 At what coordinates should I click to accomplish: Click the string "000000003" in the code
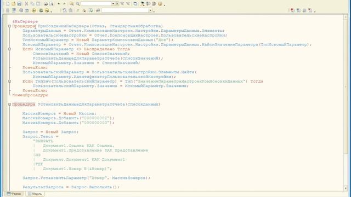(x=95, y=123)
